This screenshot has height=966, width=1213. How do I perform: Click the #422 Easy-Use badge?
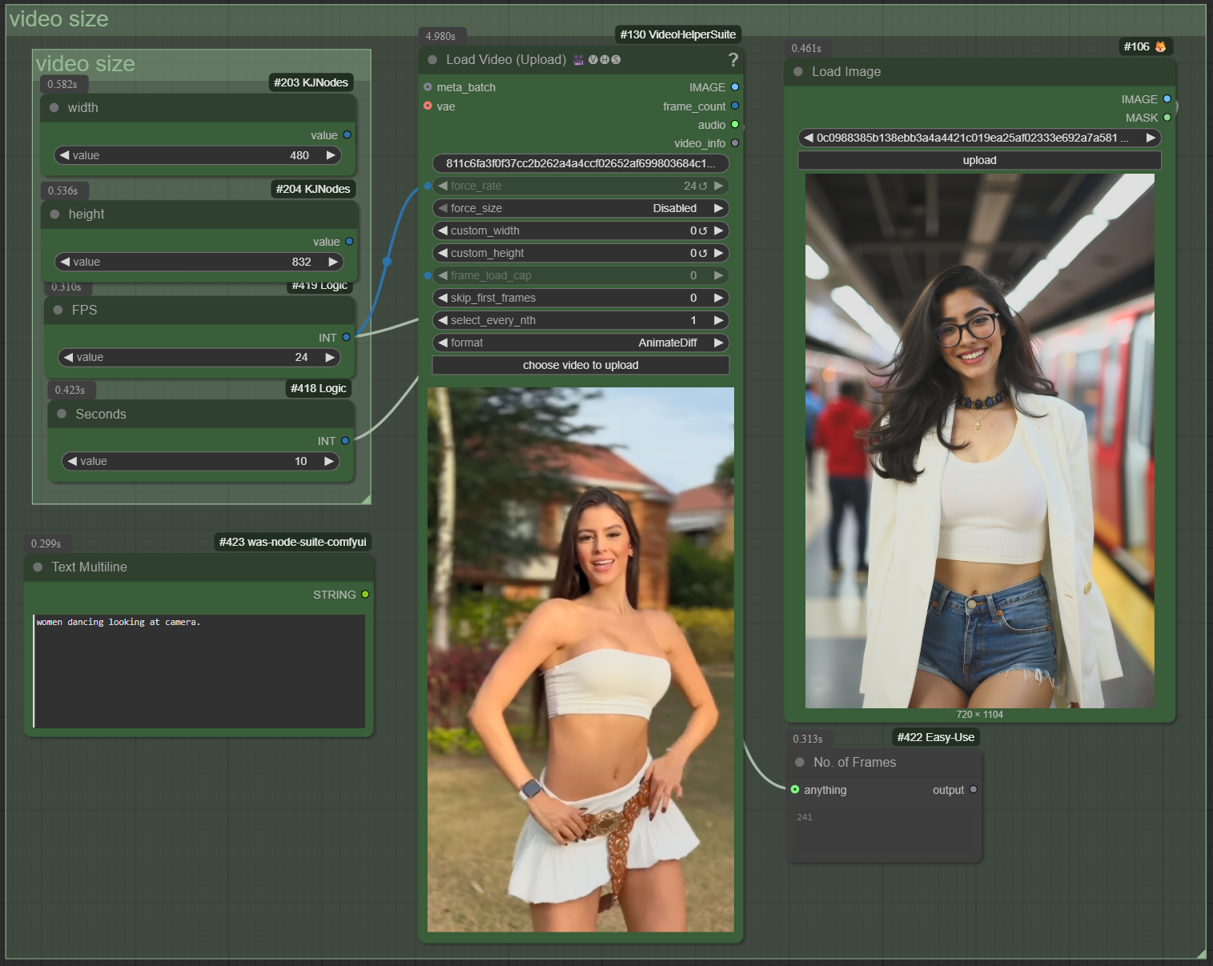936,737
